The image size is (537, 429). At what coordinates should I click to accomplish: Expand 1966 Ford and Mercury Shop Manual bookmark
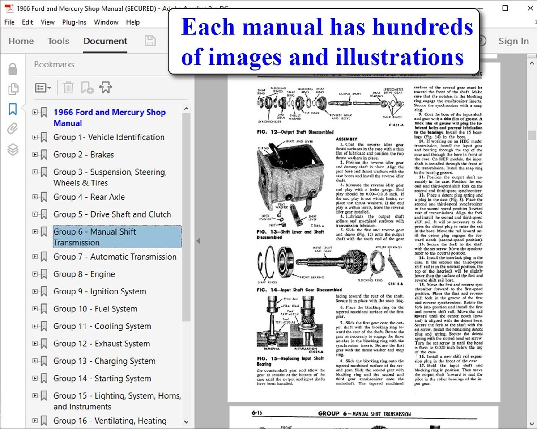35,112
